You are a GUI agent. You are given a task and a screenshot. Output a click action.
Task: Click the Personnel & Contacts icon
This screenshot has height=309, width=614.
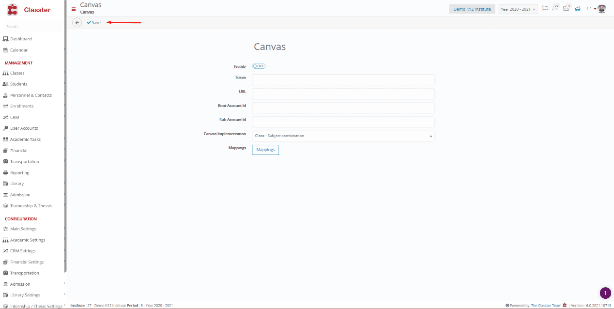6,95
